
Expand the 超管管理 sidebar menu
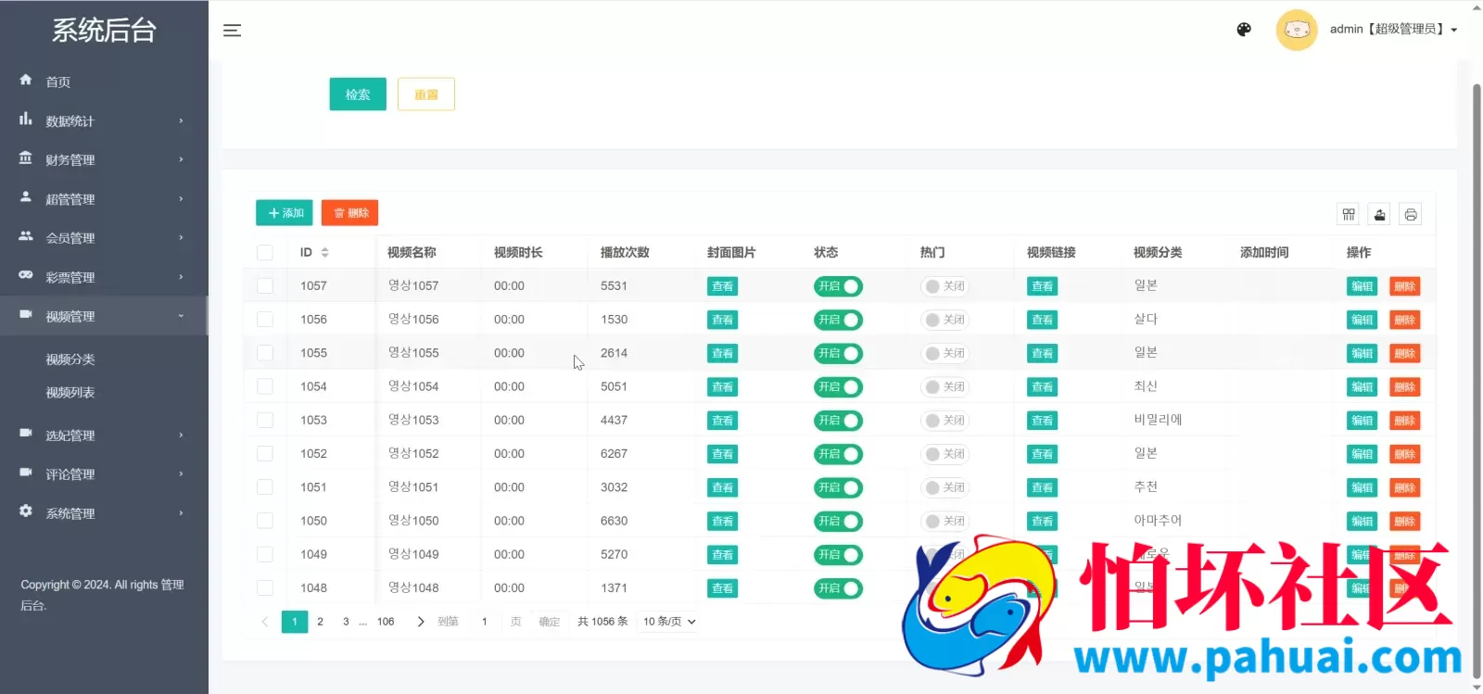[104, 199]
